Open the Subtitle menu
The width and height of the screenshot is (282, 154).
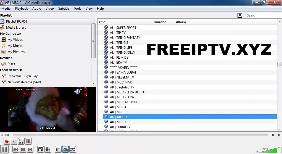[64, 9]
